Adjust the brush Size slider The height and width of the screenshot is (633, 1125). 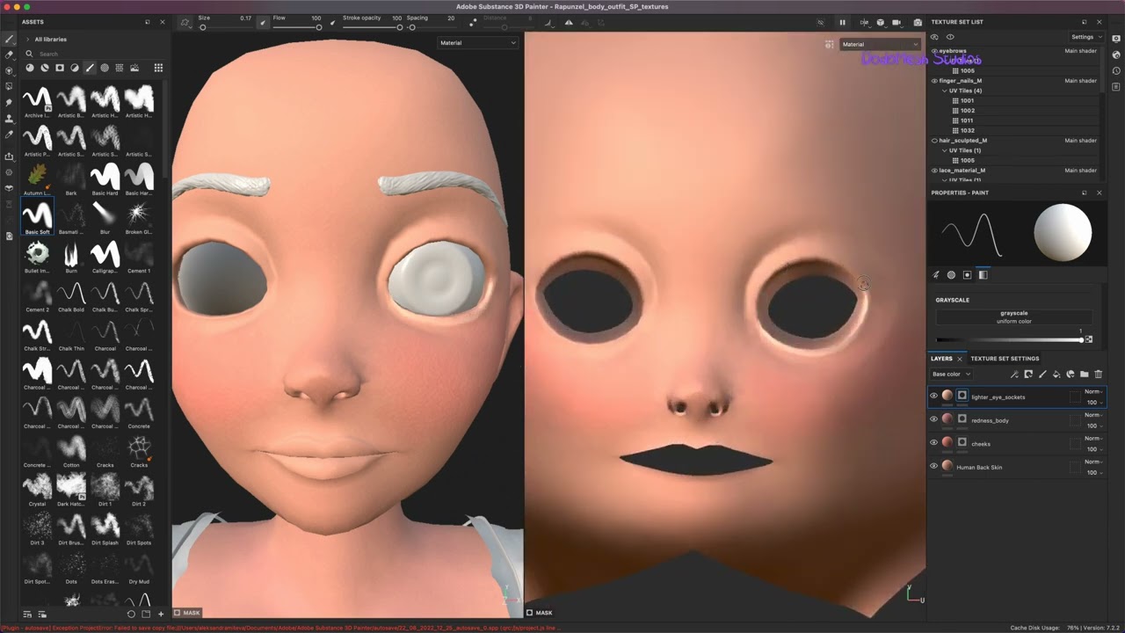click(226, 27)
